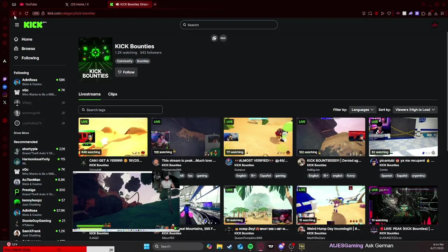Click the snapshot icon in address bar
The height and width of the screenshot is (252, 448).
370,13
